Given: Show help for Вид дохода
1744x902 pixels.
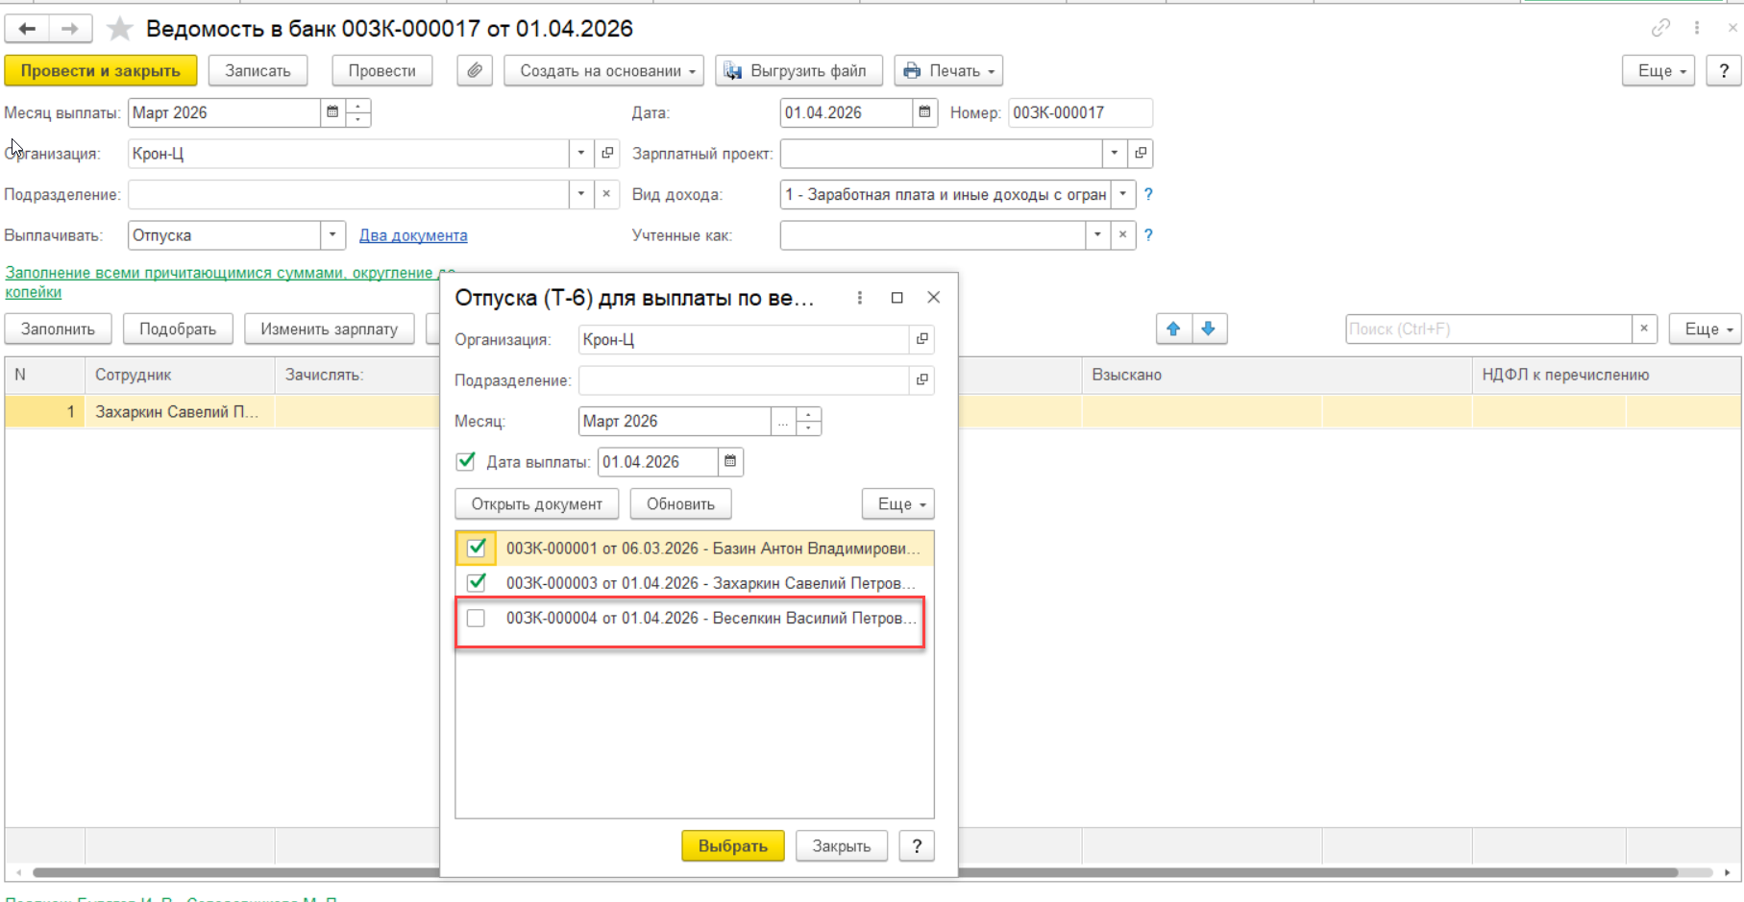Looking at the screenshot, I should (1148, 194).
